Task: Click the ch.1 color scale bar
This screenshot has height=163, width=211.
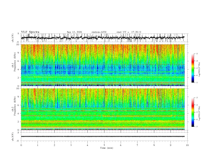Action: (x=193, y=68)
